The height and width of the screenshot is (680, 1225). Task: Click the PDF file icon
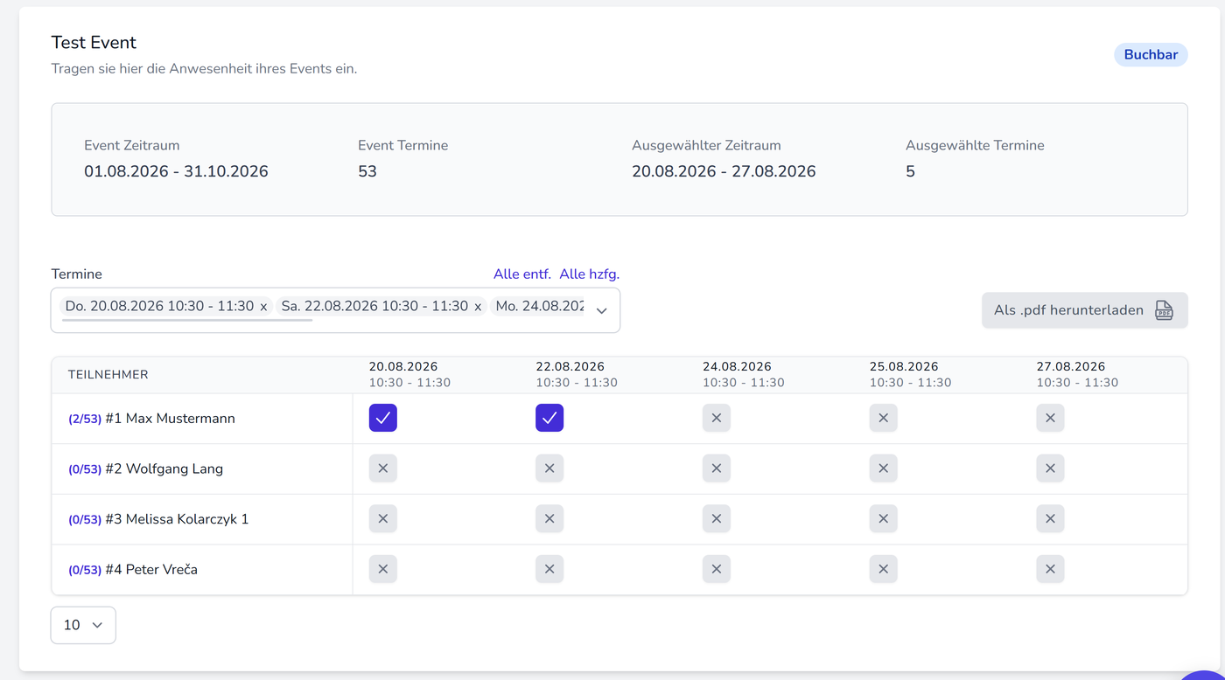pyautogui.click(x=1164, y=310)
